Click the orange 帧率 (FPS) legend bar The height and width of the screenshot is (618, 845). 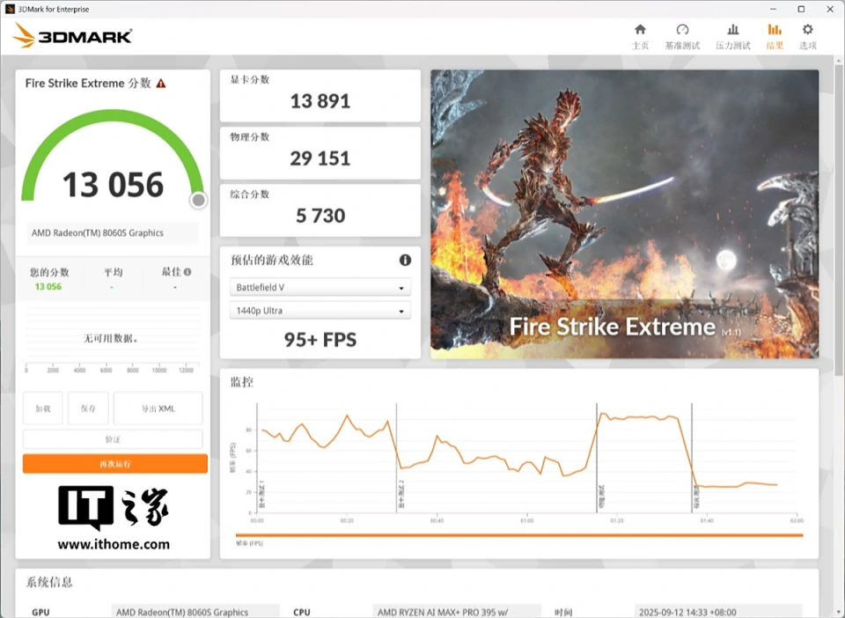pyautogui.click(x=518, y=534)
